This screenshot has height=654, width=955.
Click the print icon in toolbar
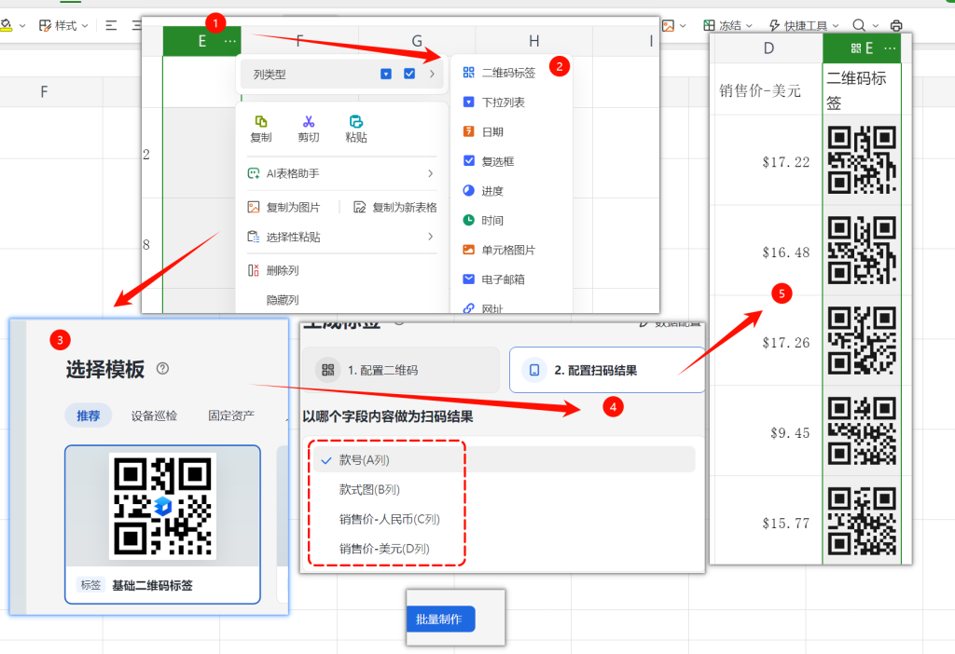896,25
